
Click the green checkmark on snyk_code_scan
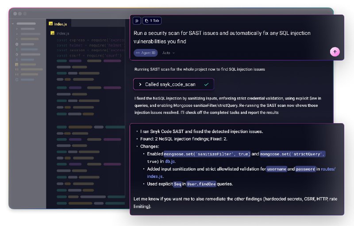tap(206, 84)
